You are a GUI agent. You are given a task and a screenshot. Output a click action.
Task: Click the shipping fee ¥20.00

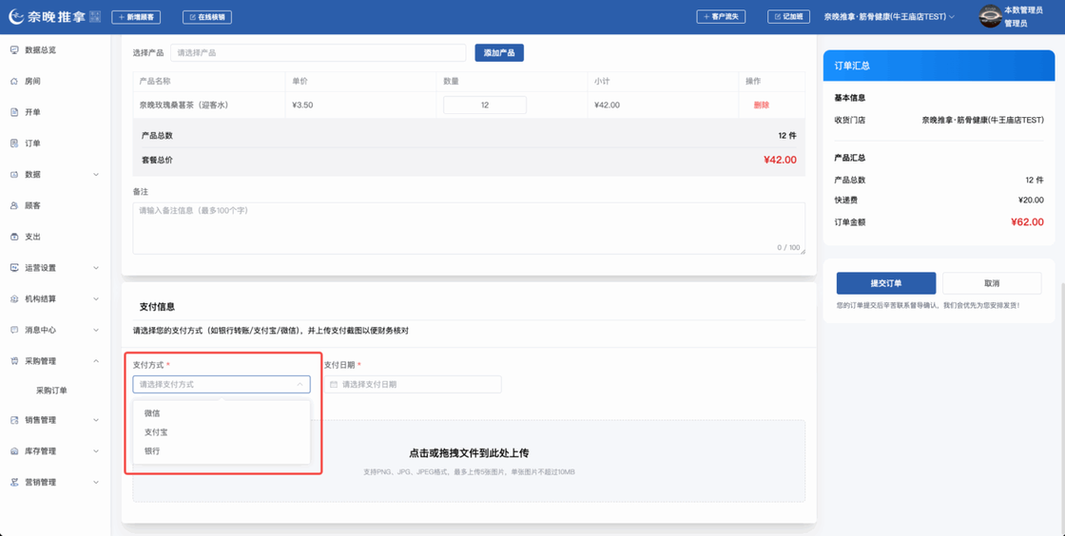coord(1031,201)
